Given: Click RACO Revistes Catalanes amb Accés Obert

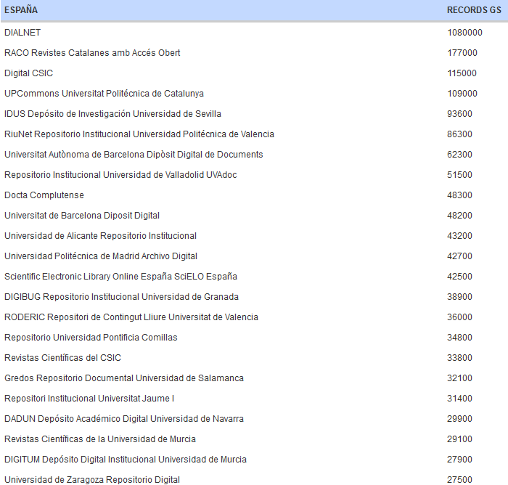Looking at the screenshot, I should coord(92,53).
